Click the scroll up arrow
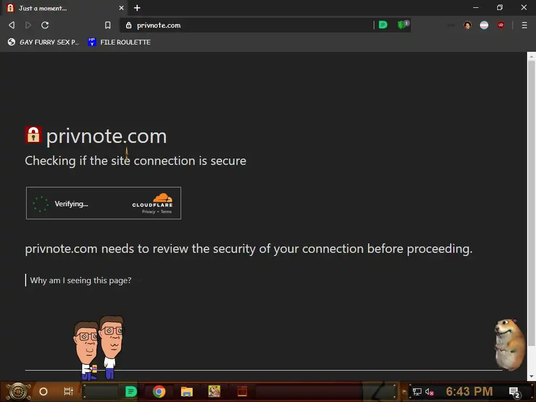 pyautogui.click(x=531, y=55)
